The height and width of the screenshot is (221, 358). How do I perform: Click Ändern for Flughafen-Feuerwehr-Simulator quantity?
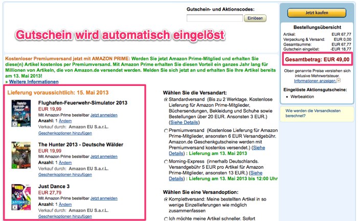tap(65, 120)
